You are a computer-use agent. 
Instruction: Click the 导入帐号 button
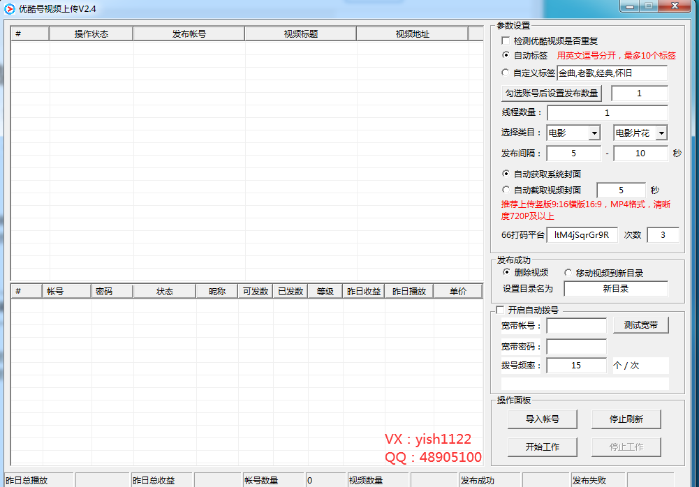click(x=542, y=419)
